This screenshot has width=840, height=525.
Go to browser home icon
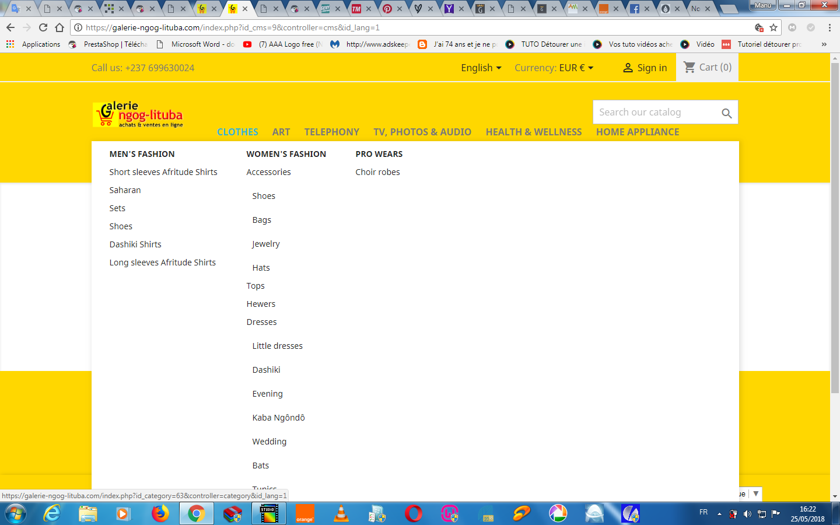tap(60, 27)
